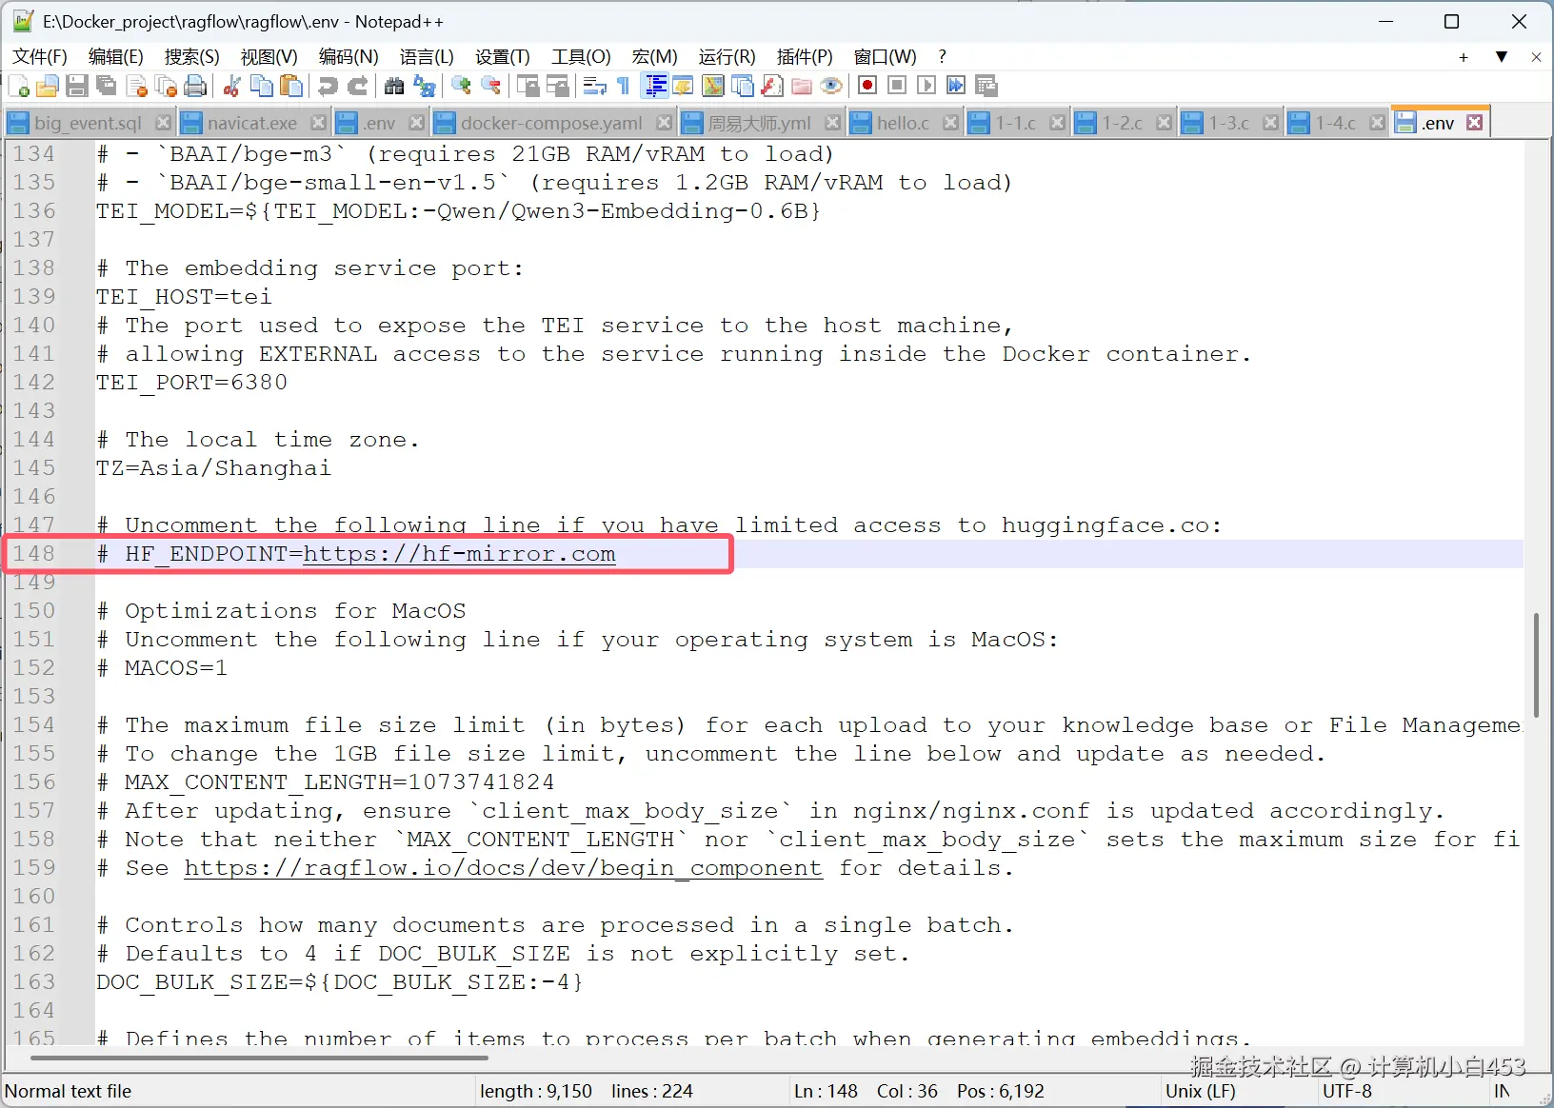Play back the recorded macro
The image size is (1554, 1108).
(x=926, y=87)
